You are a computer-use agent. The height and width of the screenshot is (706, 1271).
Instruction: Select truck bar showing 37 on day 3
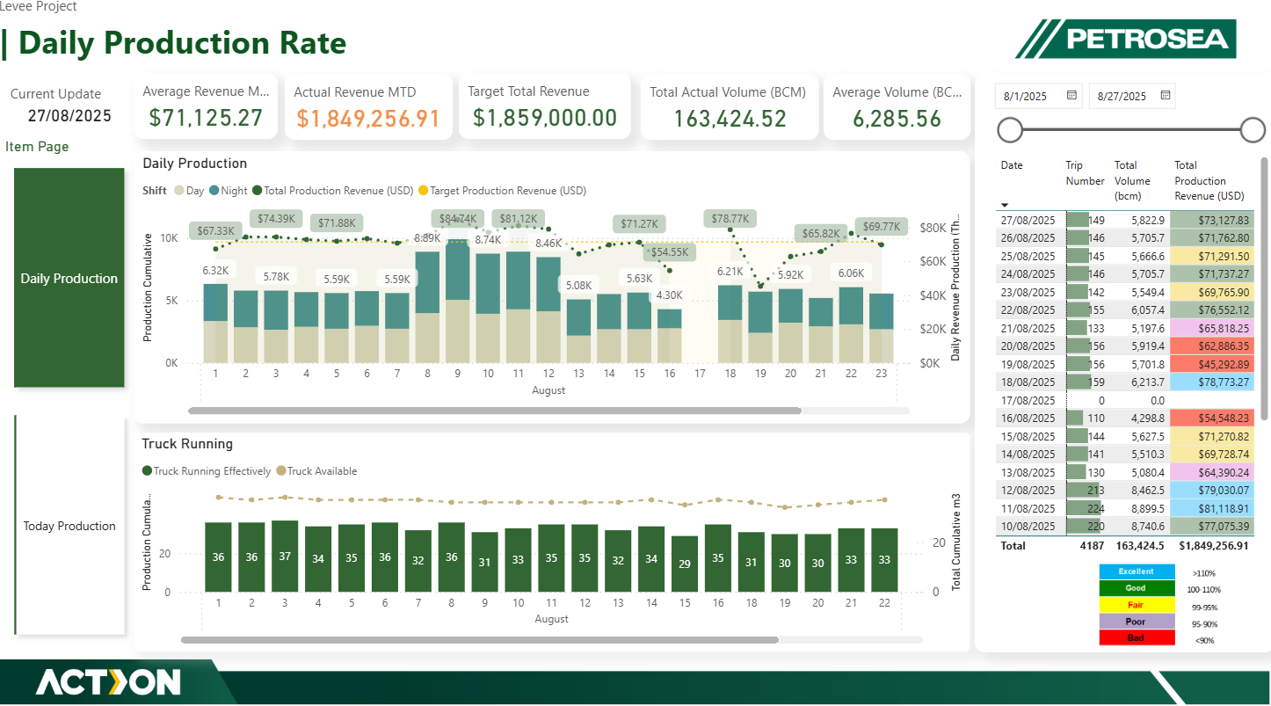tap(285, 557)
